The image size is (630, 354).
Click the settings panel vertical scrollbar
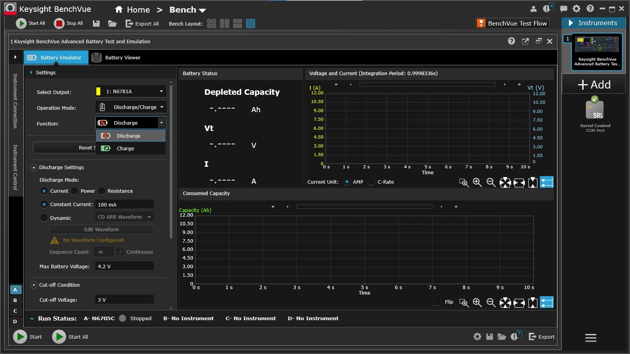(171, 161)
